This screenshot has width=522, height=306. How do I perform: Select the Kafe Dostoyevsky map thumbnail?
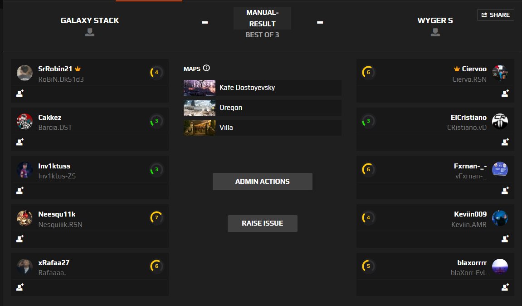pyautogui.click(x=200, y=88)
